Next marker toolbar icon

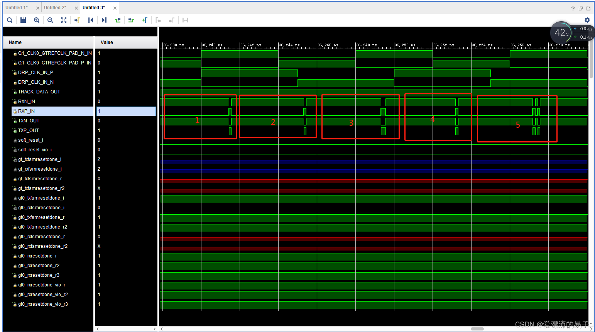click(x=172, y=20)
